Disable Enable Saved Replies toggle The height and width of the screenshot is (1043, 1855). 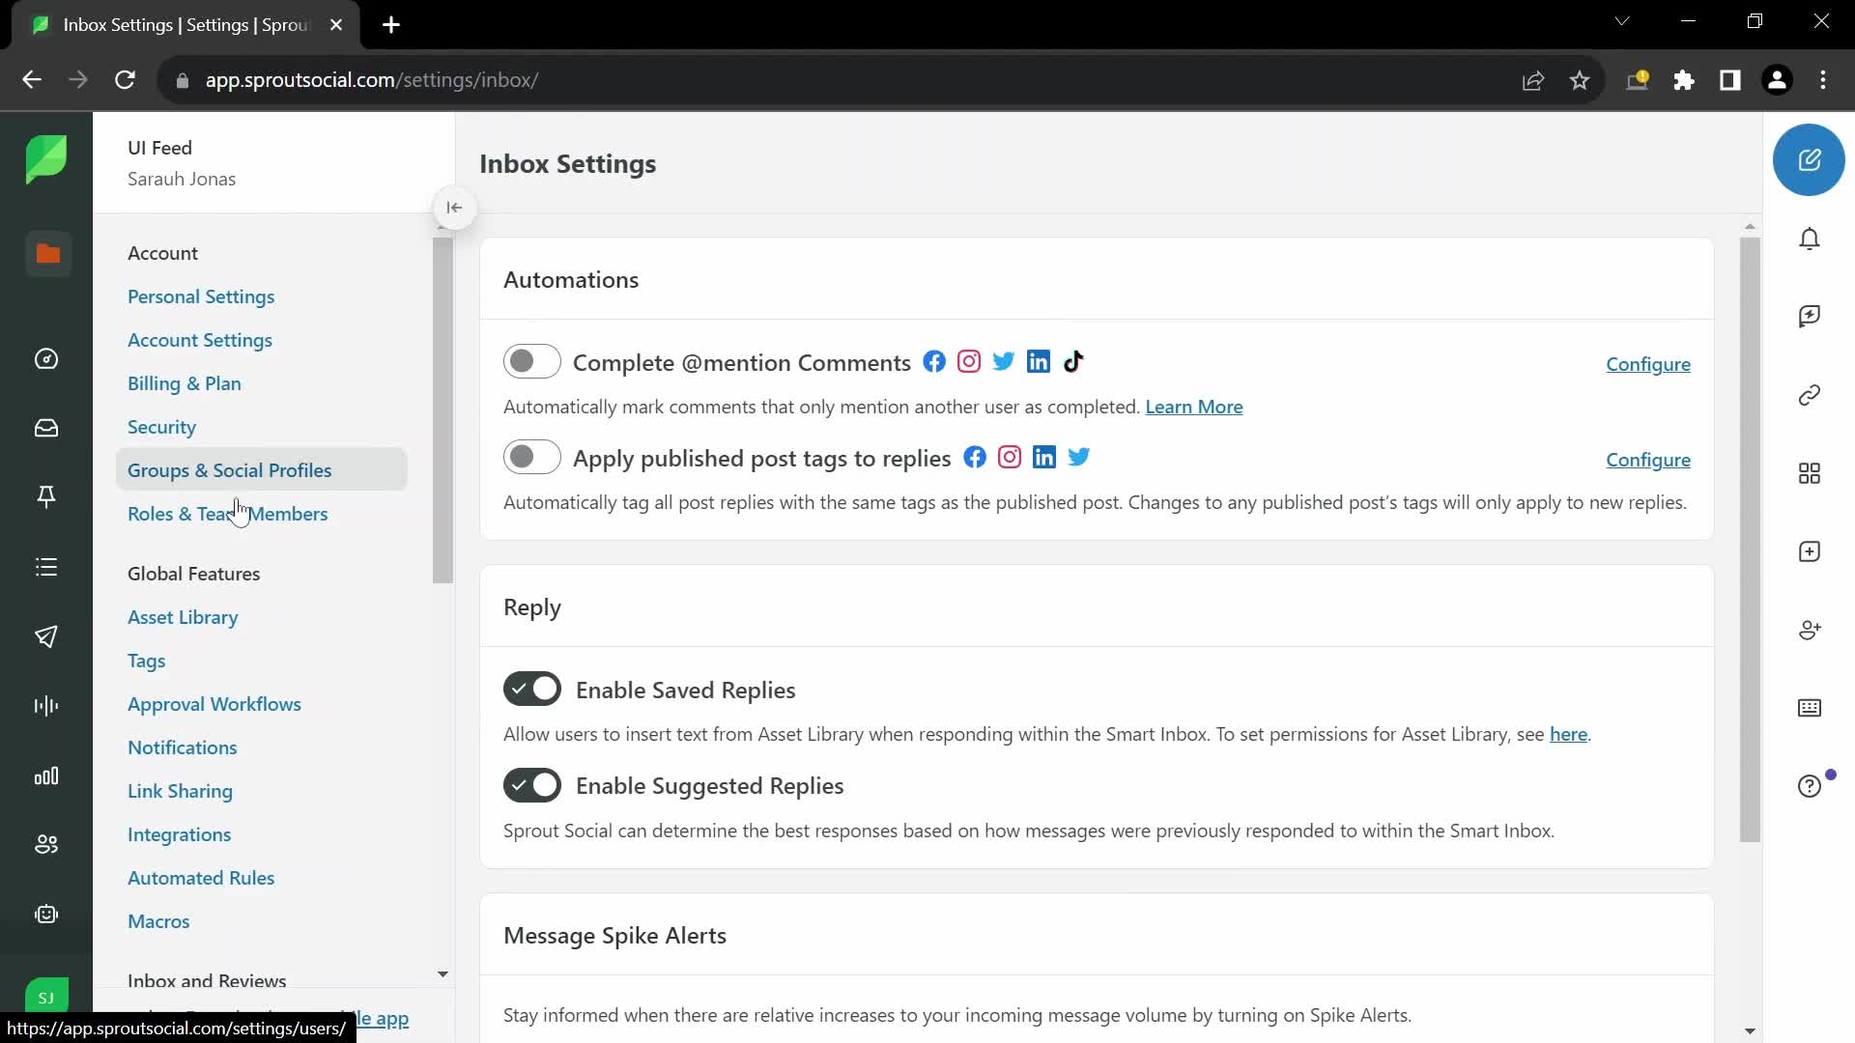pos(532,691)
